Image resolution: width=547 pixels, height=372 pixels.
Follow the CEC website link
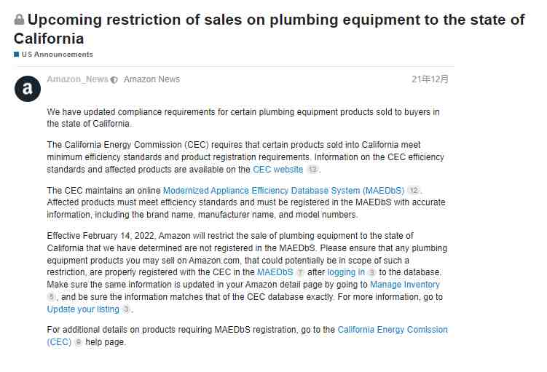278,170
